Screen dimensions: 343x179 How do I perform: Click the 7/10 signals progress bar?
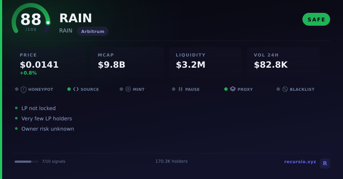[27, 162]
